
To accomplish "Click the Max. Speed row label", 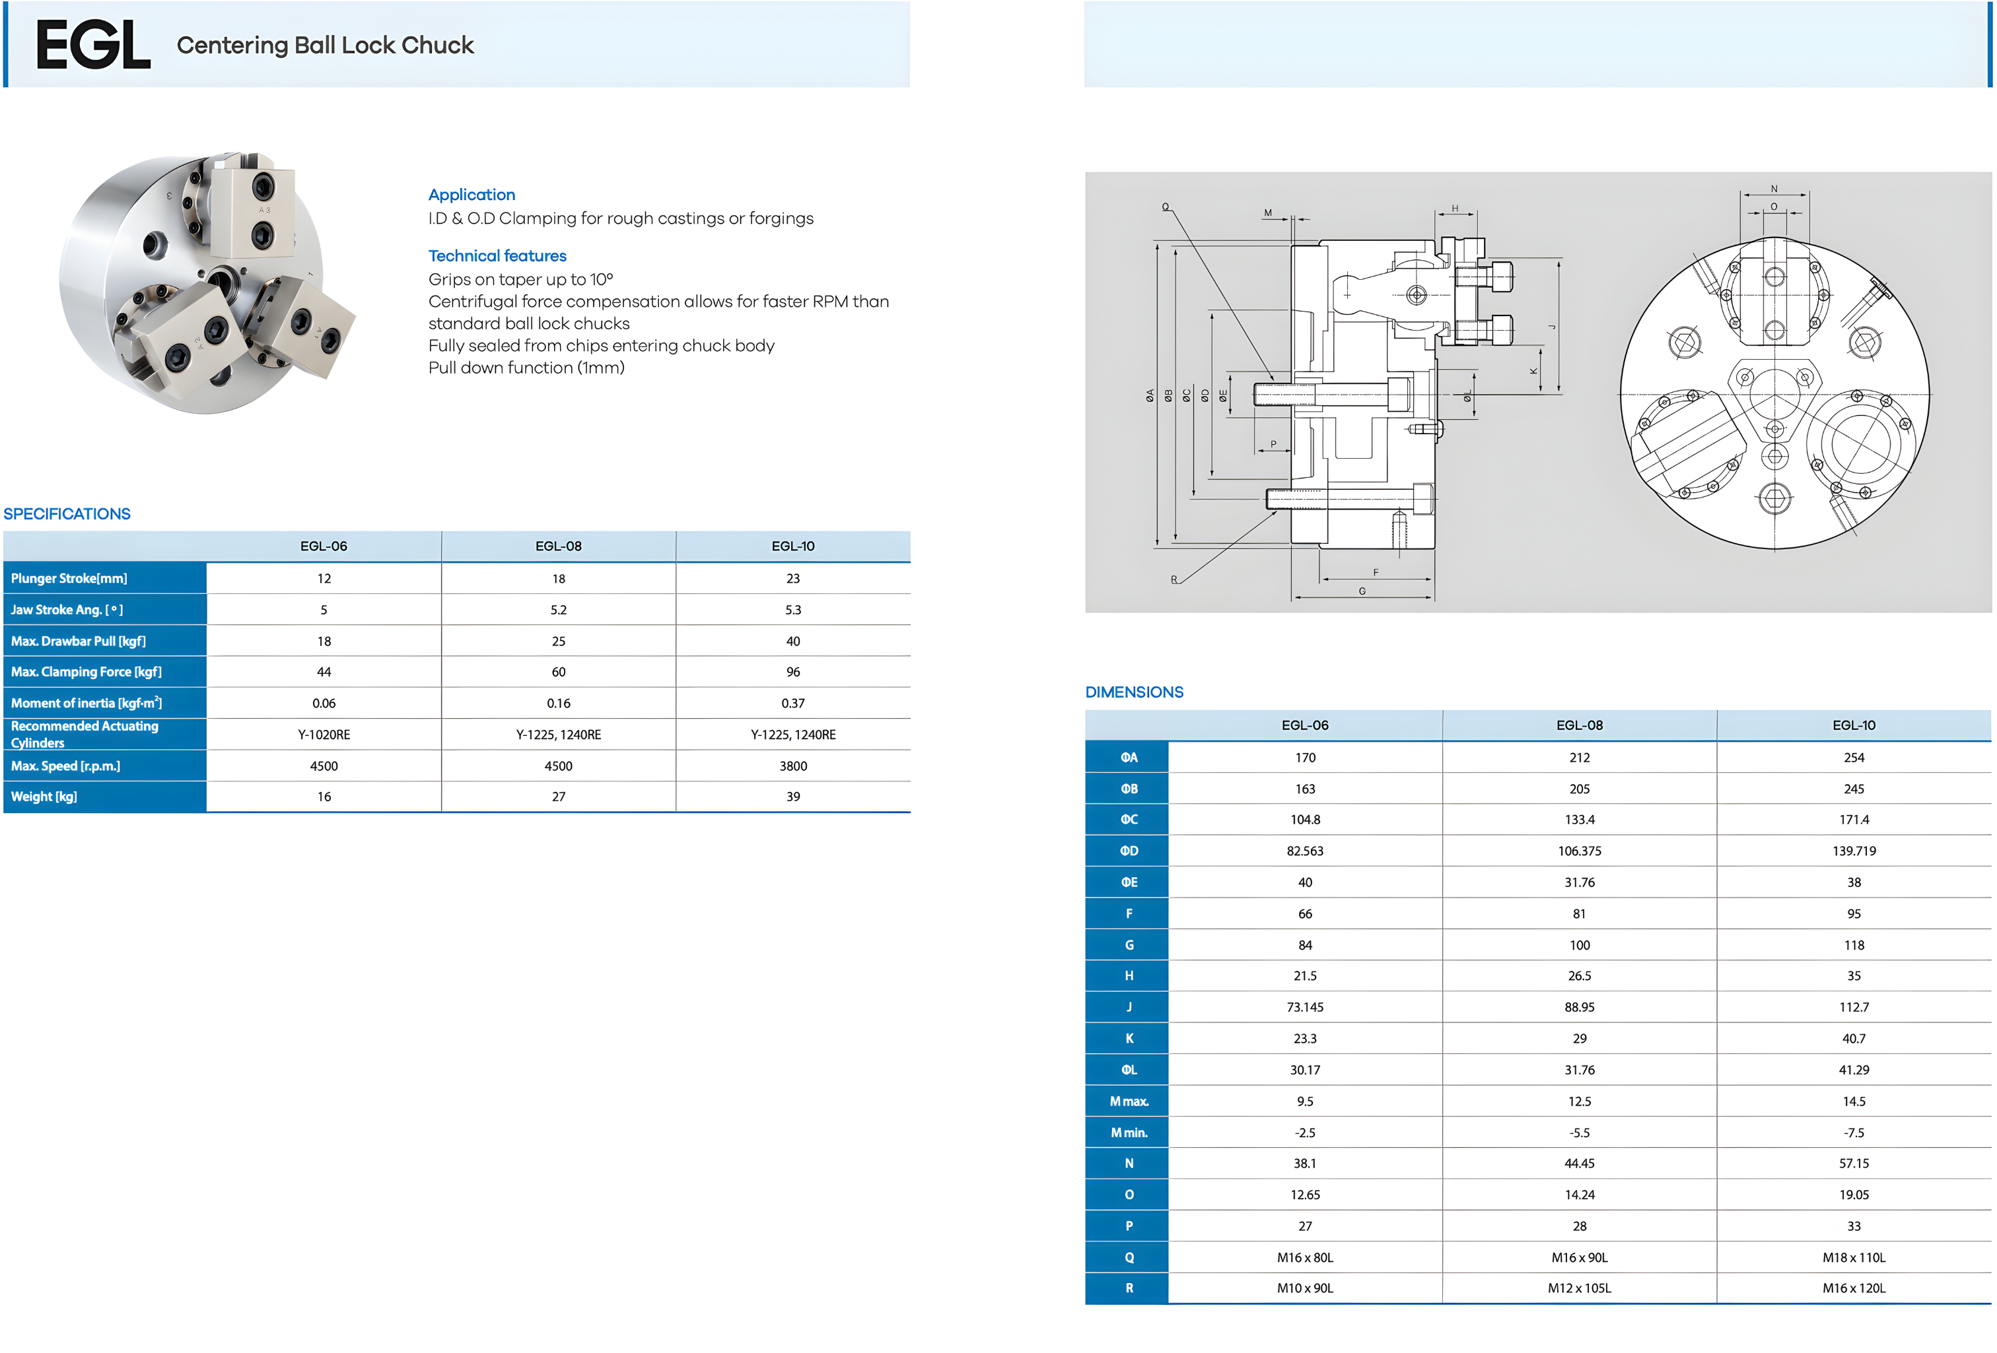I will (x=65, y=766).
